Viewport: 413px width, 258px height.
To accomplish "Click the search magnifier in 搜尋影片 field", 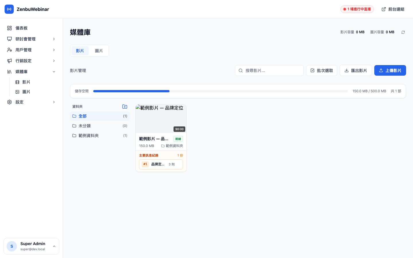I will tap(241, 71).
